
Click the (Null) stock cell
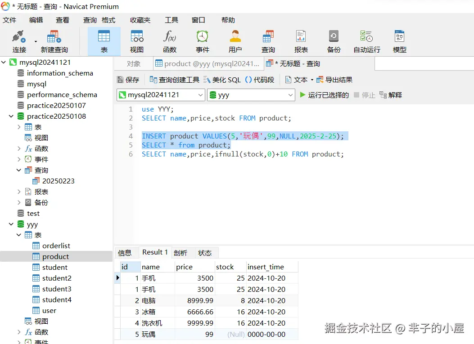pyautogui.click(x=230, y=335)
